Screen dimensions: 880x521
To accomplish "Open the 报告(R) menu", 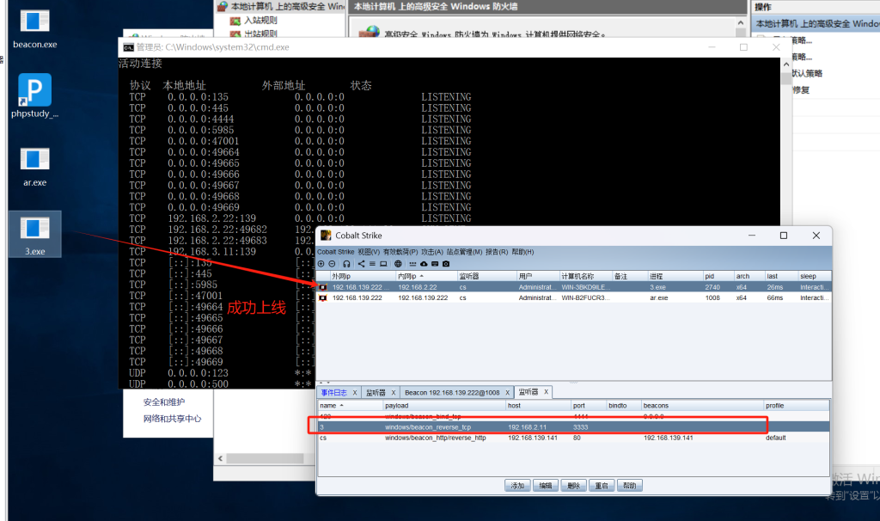I will pyautogui.click(x=497, y=252).
